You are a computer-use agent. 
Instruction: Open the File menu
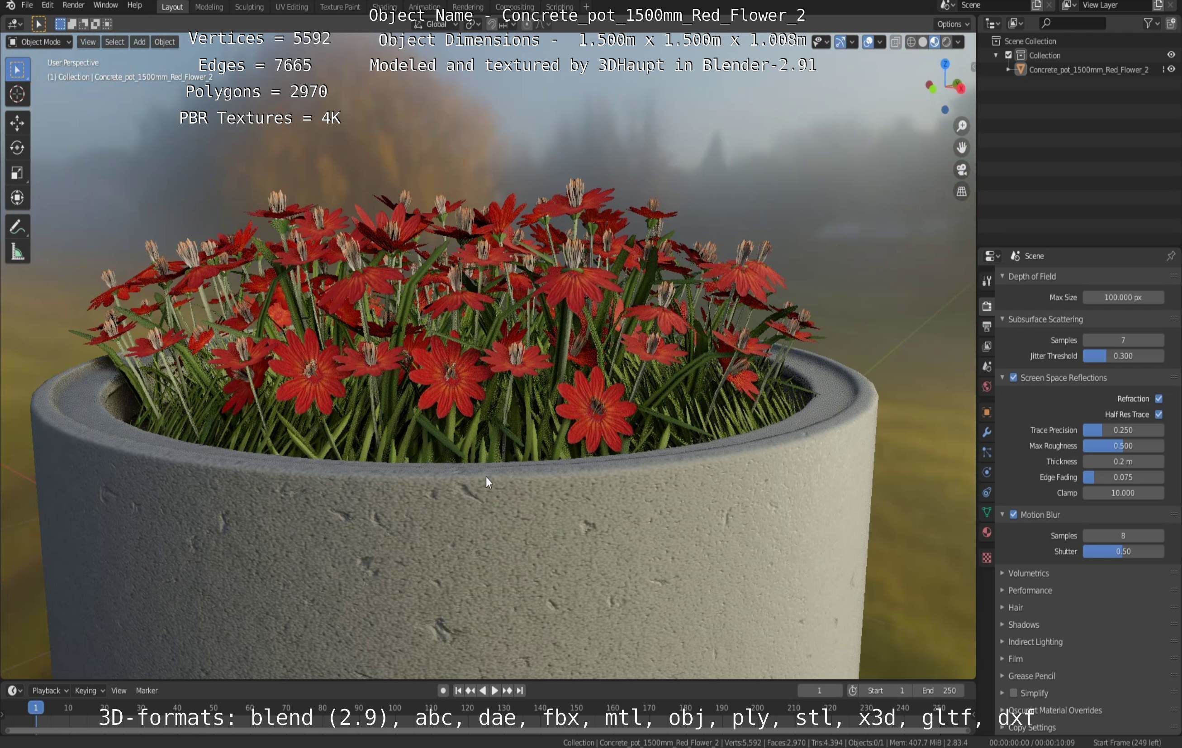click(27, 5)
